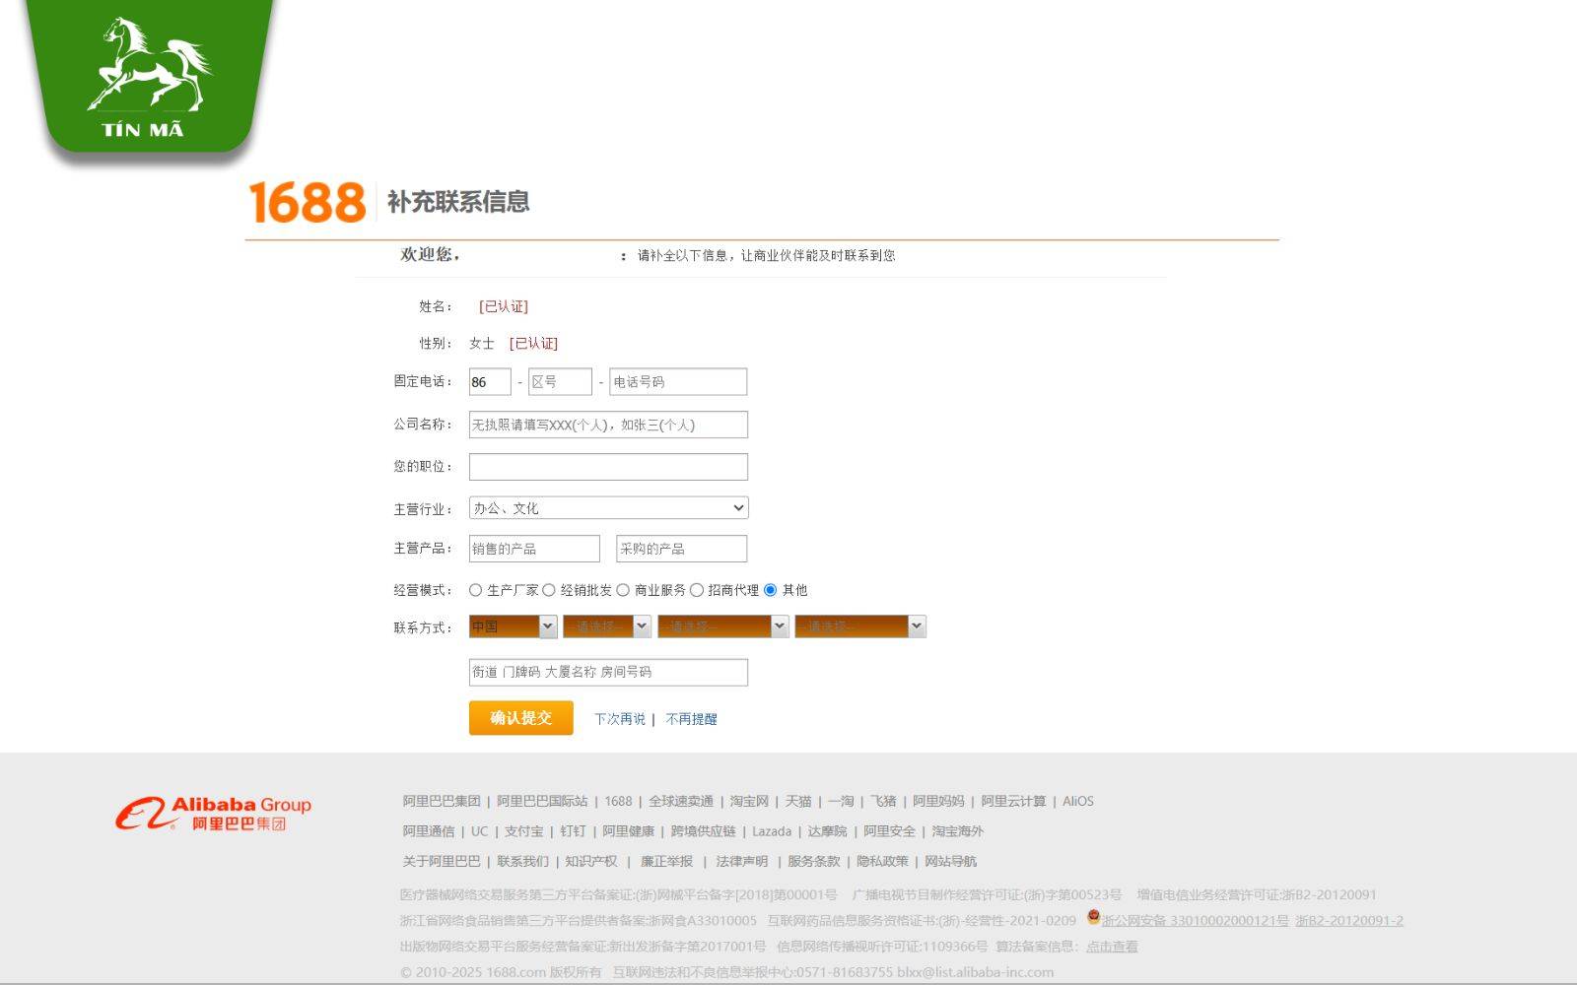
Task: Open the last 请选择 dropdown in 联系方式 row
Action: coord(860,626)
